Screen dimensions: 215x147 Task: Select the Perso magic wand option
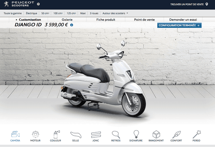196,136
